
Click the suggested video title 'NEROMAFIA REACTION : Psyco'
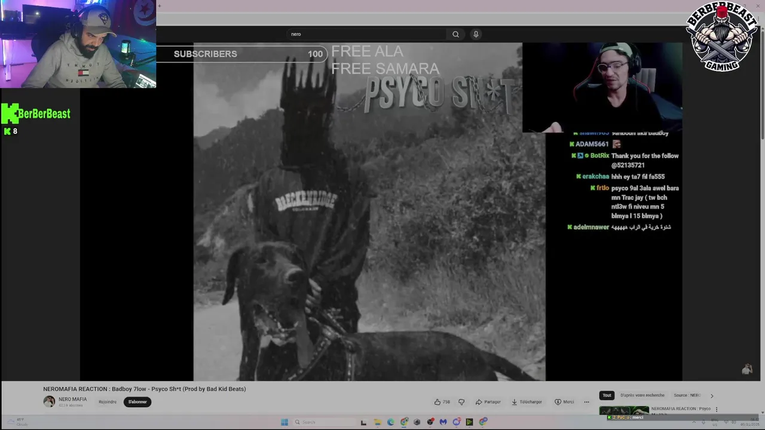point(681,408)
